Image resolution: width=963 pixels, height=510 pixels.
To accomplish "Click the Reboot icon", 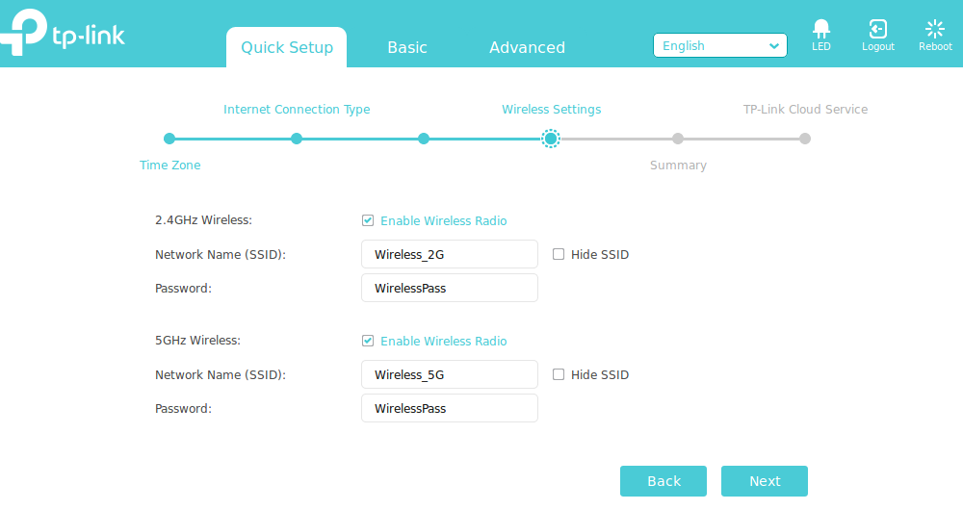I will coord(934,29).
